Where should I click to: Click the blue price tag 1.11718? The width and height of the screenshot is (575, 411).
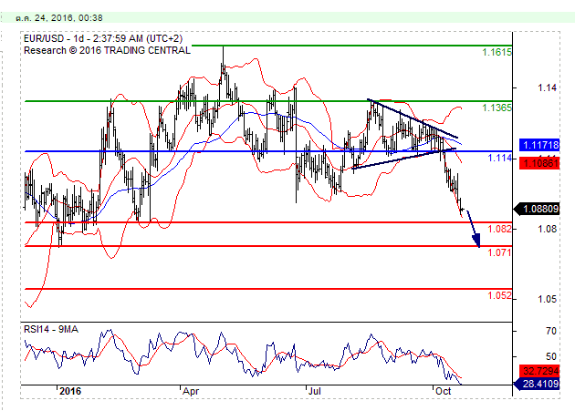point(539,145)
